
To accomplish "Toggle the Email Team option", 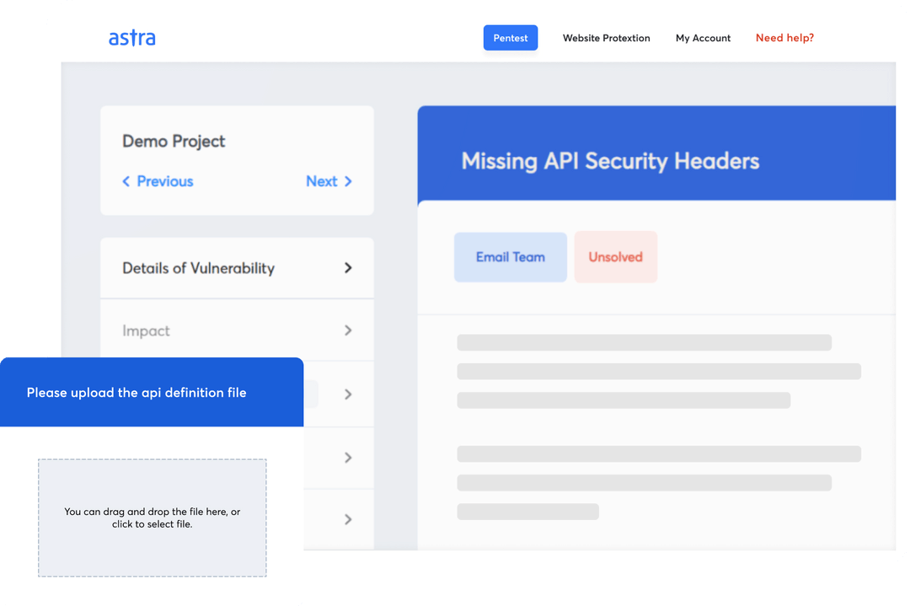I will pyautogui.click(x=510, y=256).
